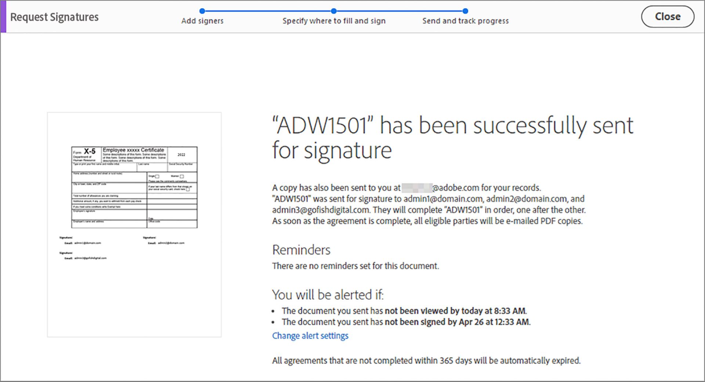
Task: Click the purple accent bar beside title
Action: coord(3,16)
